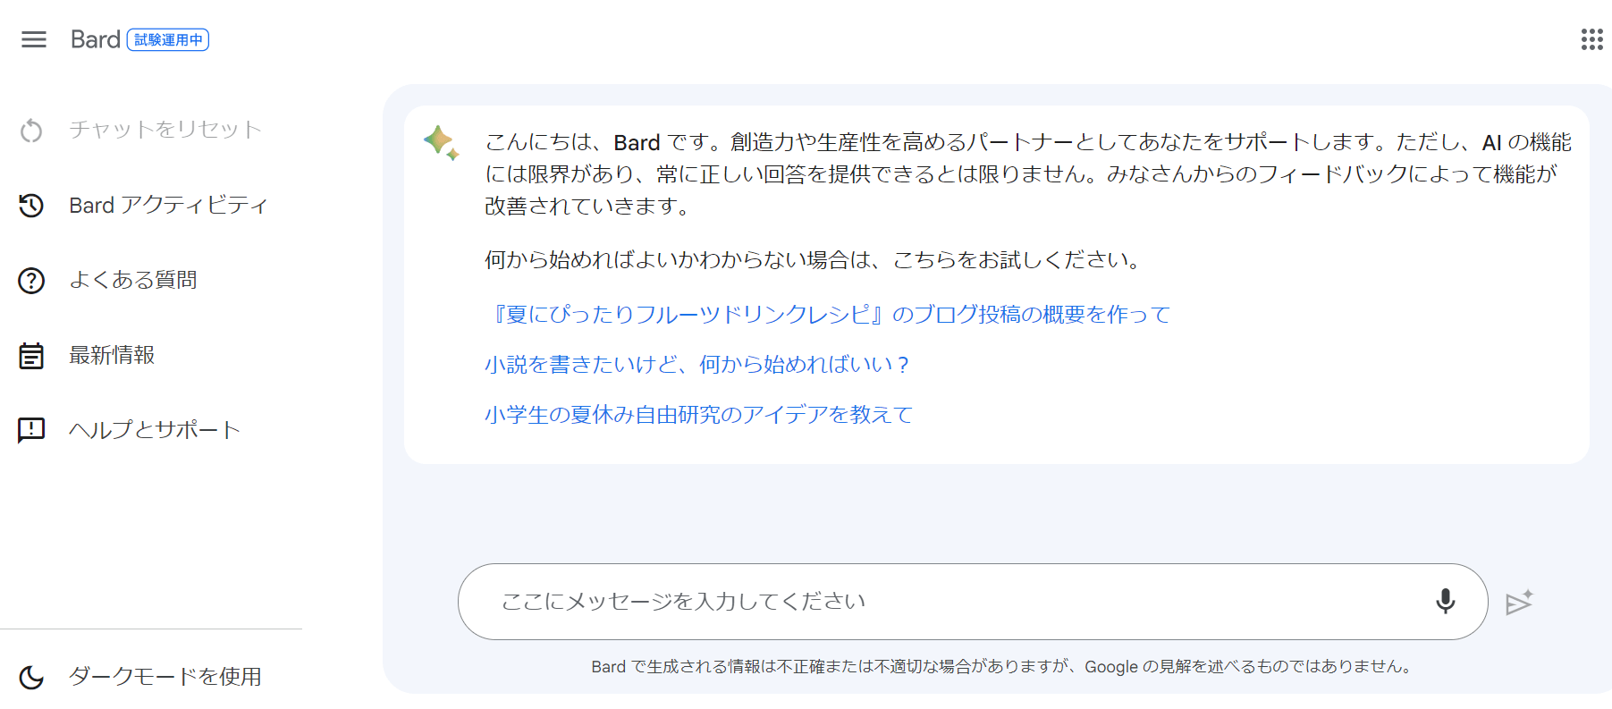Screen dimensions: 1612x709
Task: Open よくある質問 in the sidebar
Action: coord(133,281)
